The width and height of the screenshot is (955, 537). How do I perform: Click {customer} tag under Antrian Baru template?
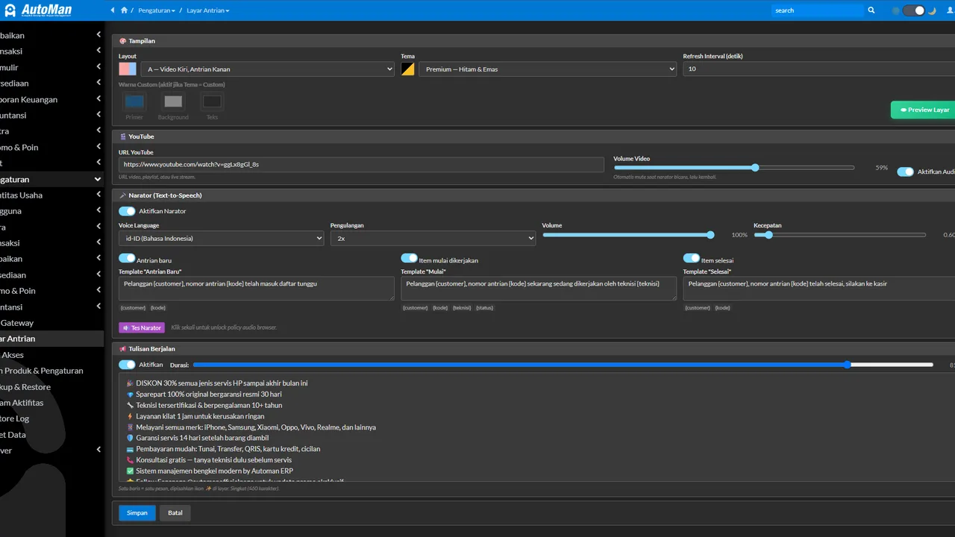point(133,308)
